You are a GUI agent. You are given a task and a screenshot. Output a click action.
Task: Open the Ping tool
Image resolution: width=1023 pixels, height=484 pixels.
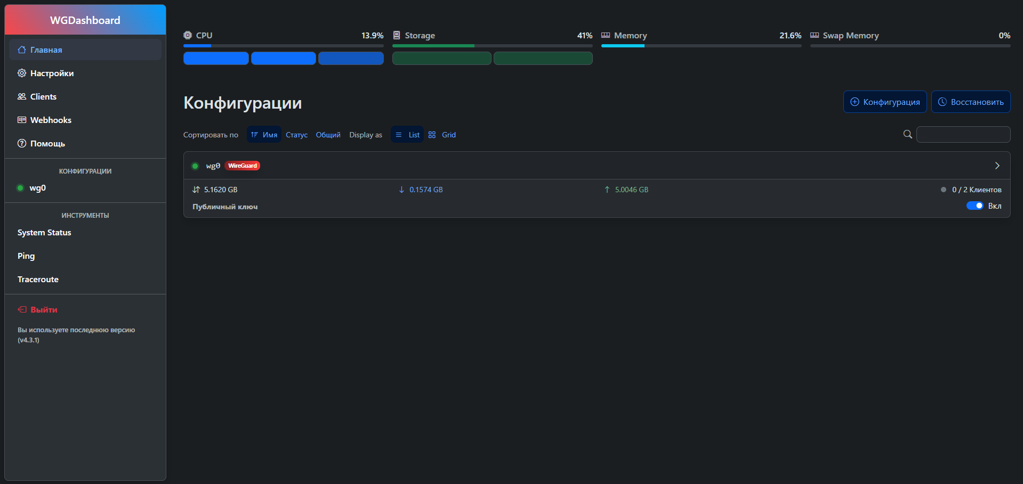(85, 256)
